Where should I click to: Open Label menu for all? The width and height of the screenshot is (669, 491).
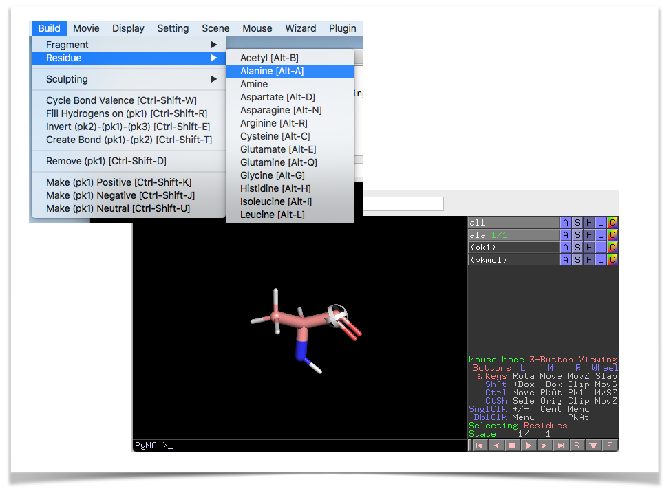tap(600, 223)
